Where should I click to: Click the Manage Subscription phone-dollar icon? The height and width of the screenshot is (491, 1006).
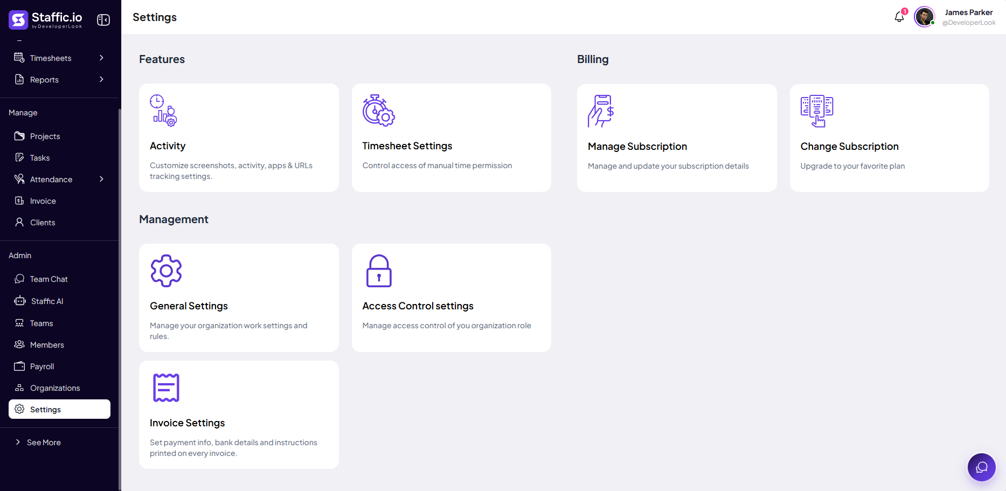coord(601,111)
